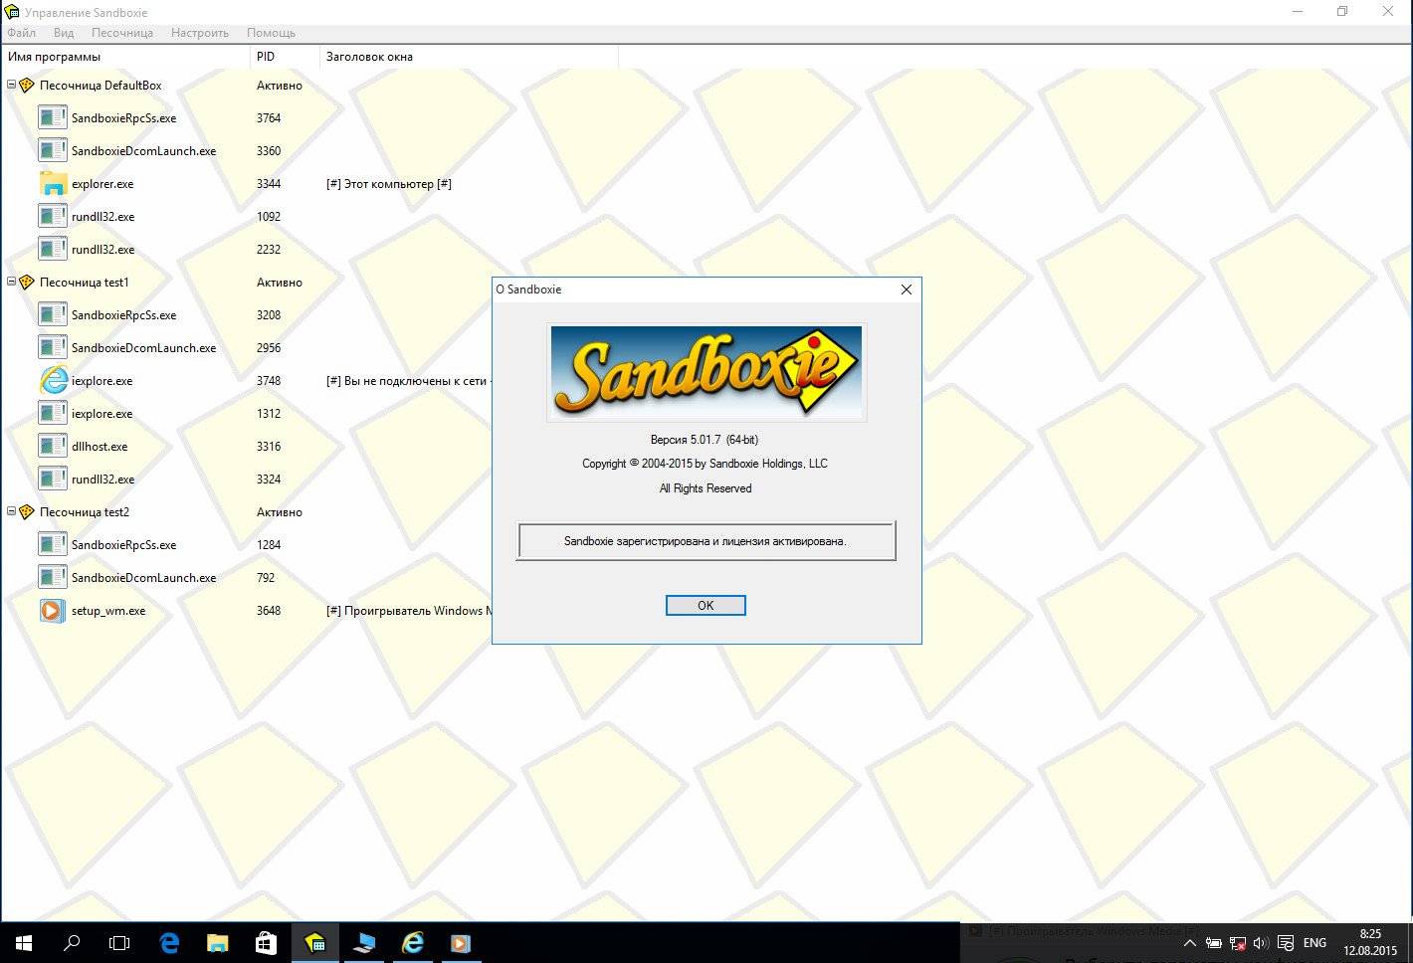Click PID value 3764
The image size is (1413, 963).
point(269,118)
